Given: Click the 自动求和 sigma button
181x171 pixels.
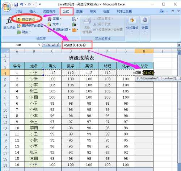Looking at the screenshot, I should 26,19.
